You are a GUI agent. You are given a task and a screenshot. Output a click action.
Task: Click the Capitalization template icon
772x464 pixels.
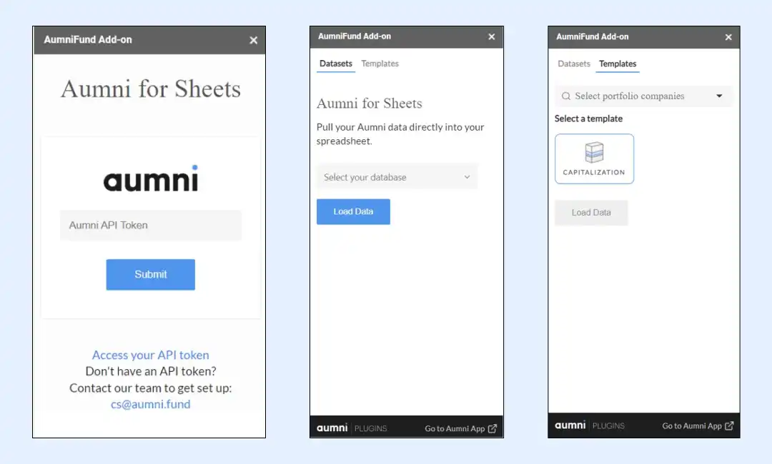click(594, 152)
